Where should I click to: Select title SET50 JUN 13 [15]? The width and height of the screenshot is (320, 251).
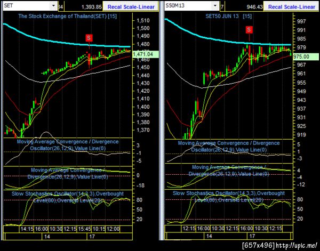pos(229,16)
